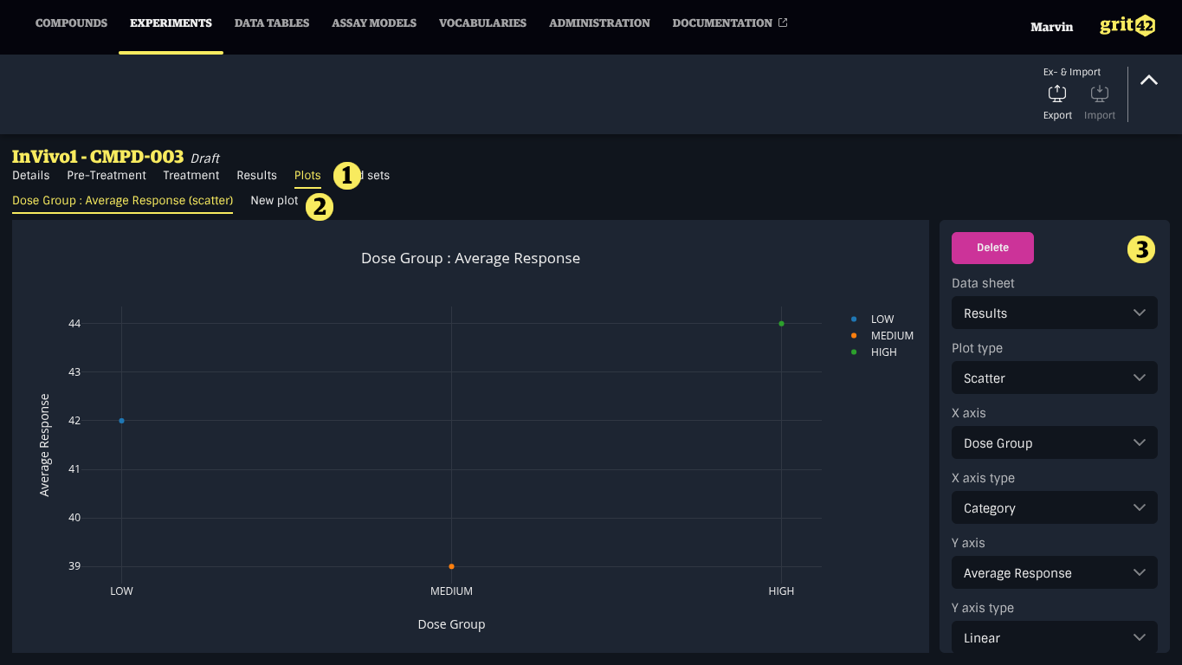Open the New plot tab
This screenshot has width=1182, height=665.
pyautogui.click(x=274, y=200)
